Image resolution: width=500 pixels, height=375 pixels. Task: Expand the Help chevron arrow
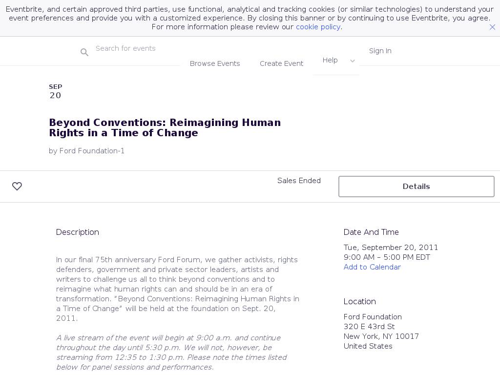click(353, 61)
